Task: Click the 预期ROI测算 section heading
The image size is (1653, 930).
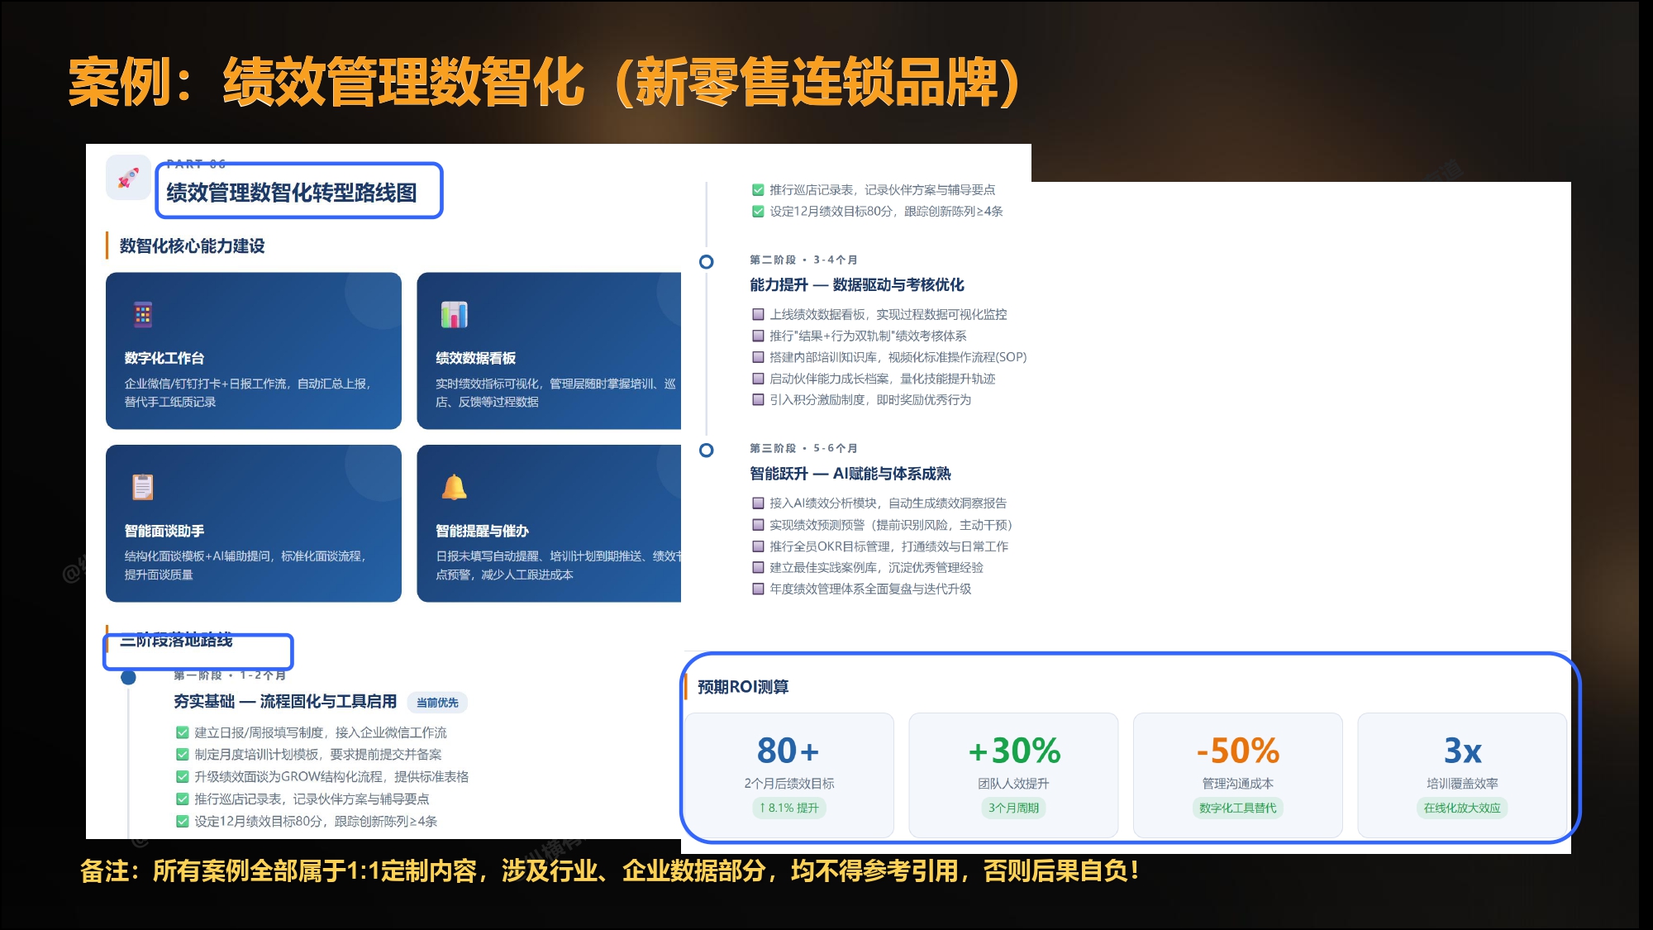Action: tap(743, 687)
